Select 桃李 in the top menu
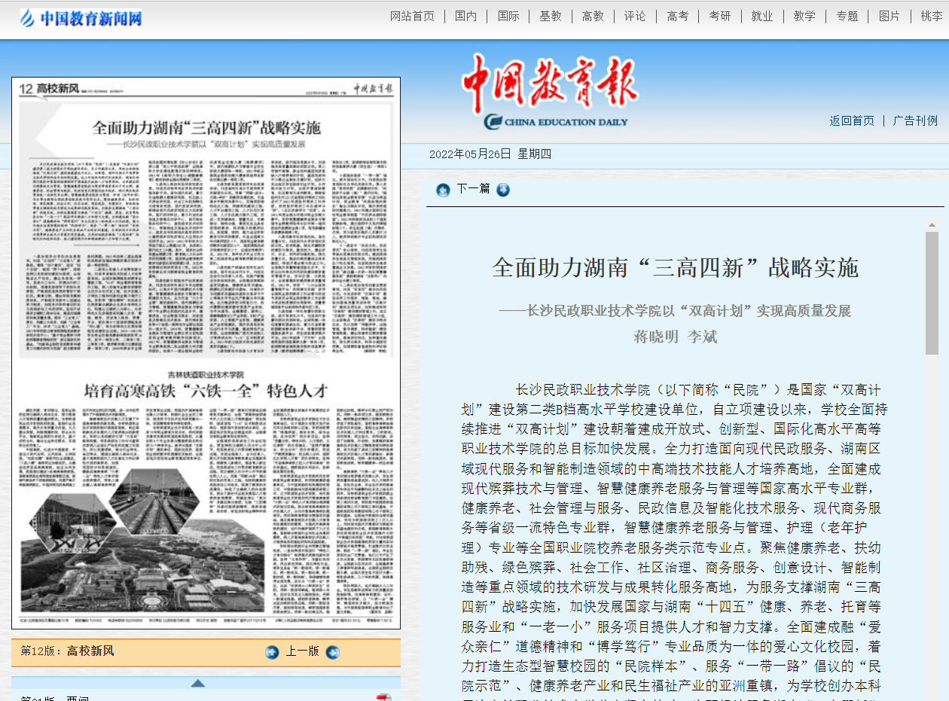 pos(931,16)
